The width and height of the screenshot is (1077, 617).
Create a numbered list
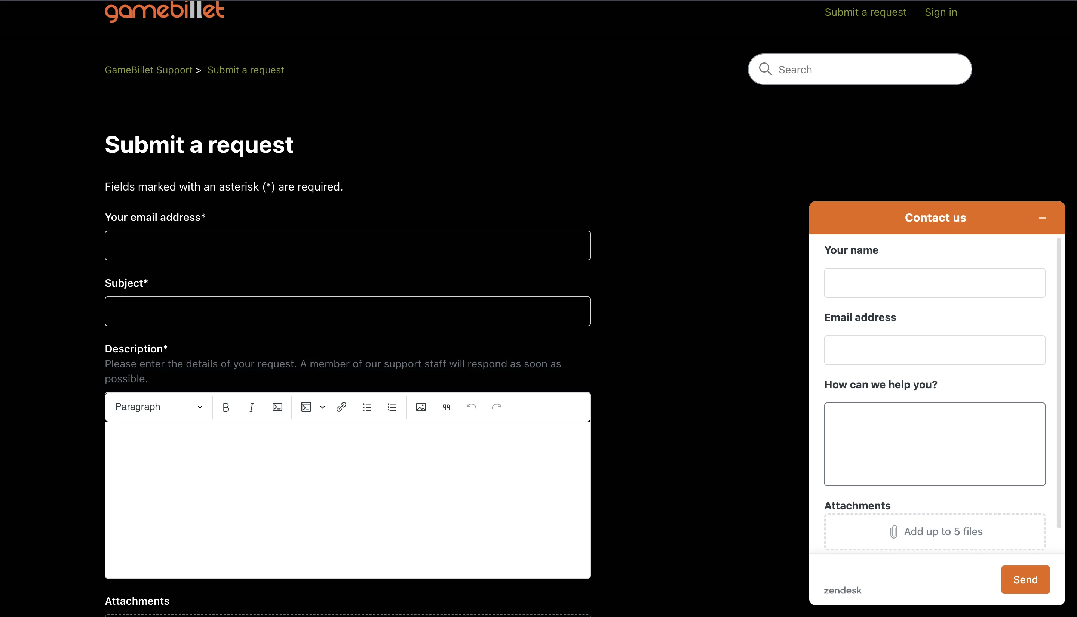[x=392, y=407]
